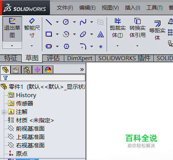This screenshot has height=160, width=173.
Task: Open Convert Entities dropdown arrow
Action: (137, 46)
